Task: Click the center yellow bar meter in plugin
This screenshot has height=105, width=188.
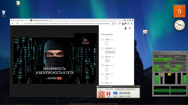Action: click(x=170, y=78)
